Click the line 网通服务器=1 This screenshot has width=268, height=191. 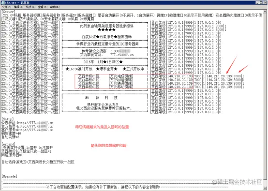coord(12,155)
